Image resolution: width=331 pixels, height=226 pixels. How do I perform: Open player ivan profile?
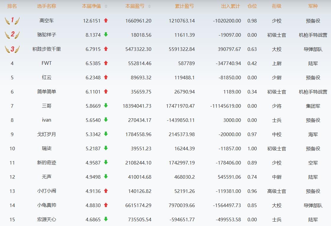tap(46, 120)
